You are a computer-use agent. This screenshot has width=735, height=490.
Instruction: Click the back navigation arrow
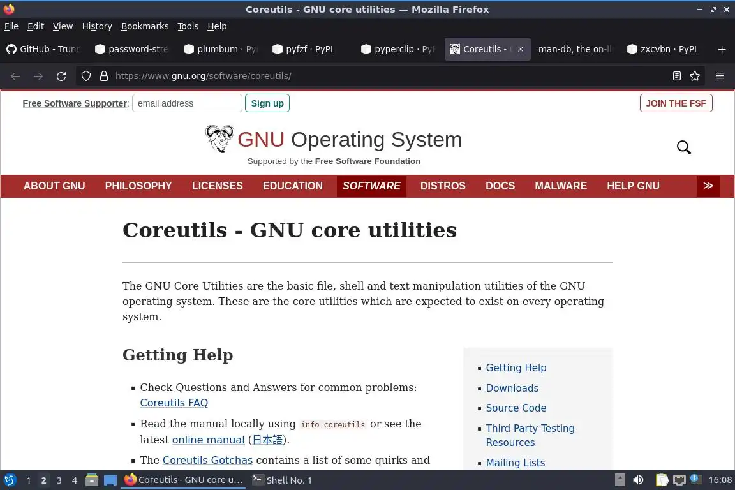tap(15, 77)
